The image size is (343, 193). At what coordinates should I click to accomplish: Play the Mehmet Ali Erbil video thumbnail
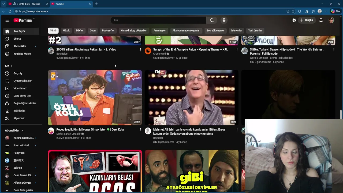click(x=192, y=98)
